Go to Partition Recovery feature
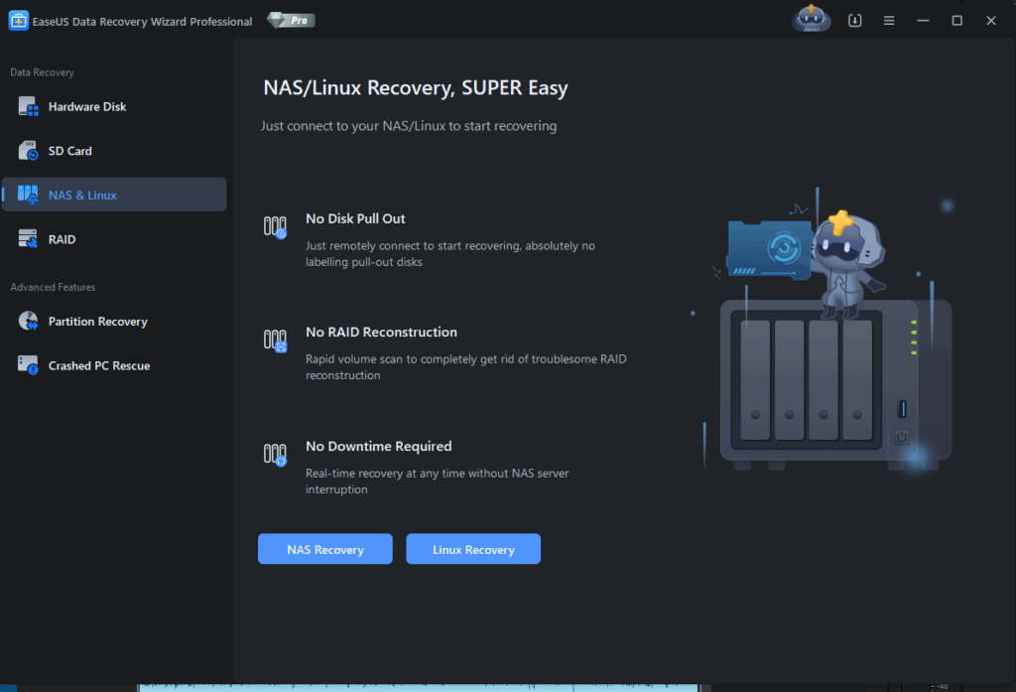The image size is (1016, 692). coord(114,321)
